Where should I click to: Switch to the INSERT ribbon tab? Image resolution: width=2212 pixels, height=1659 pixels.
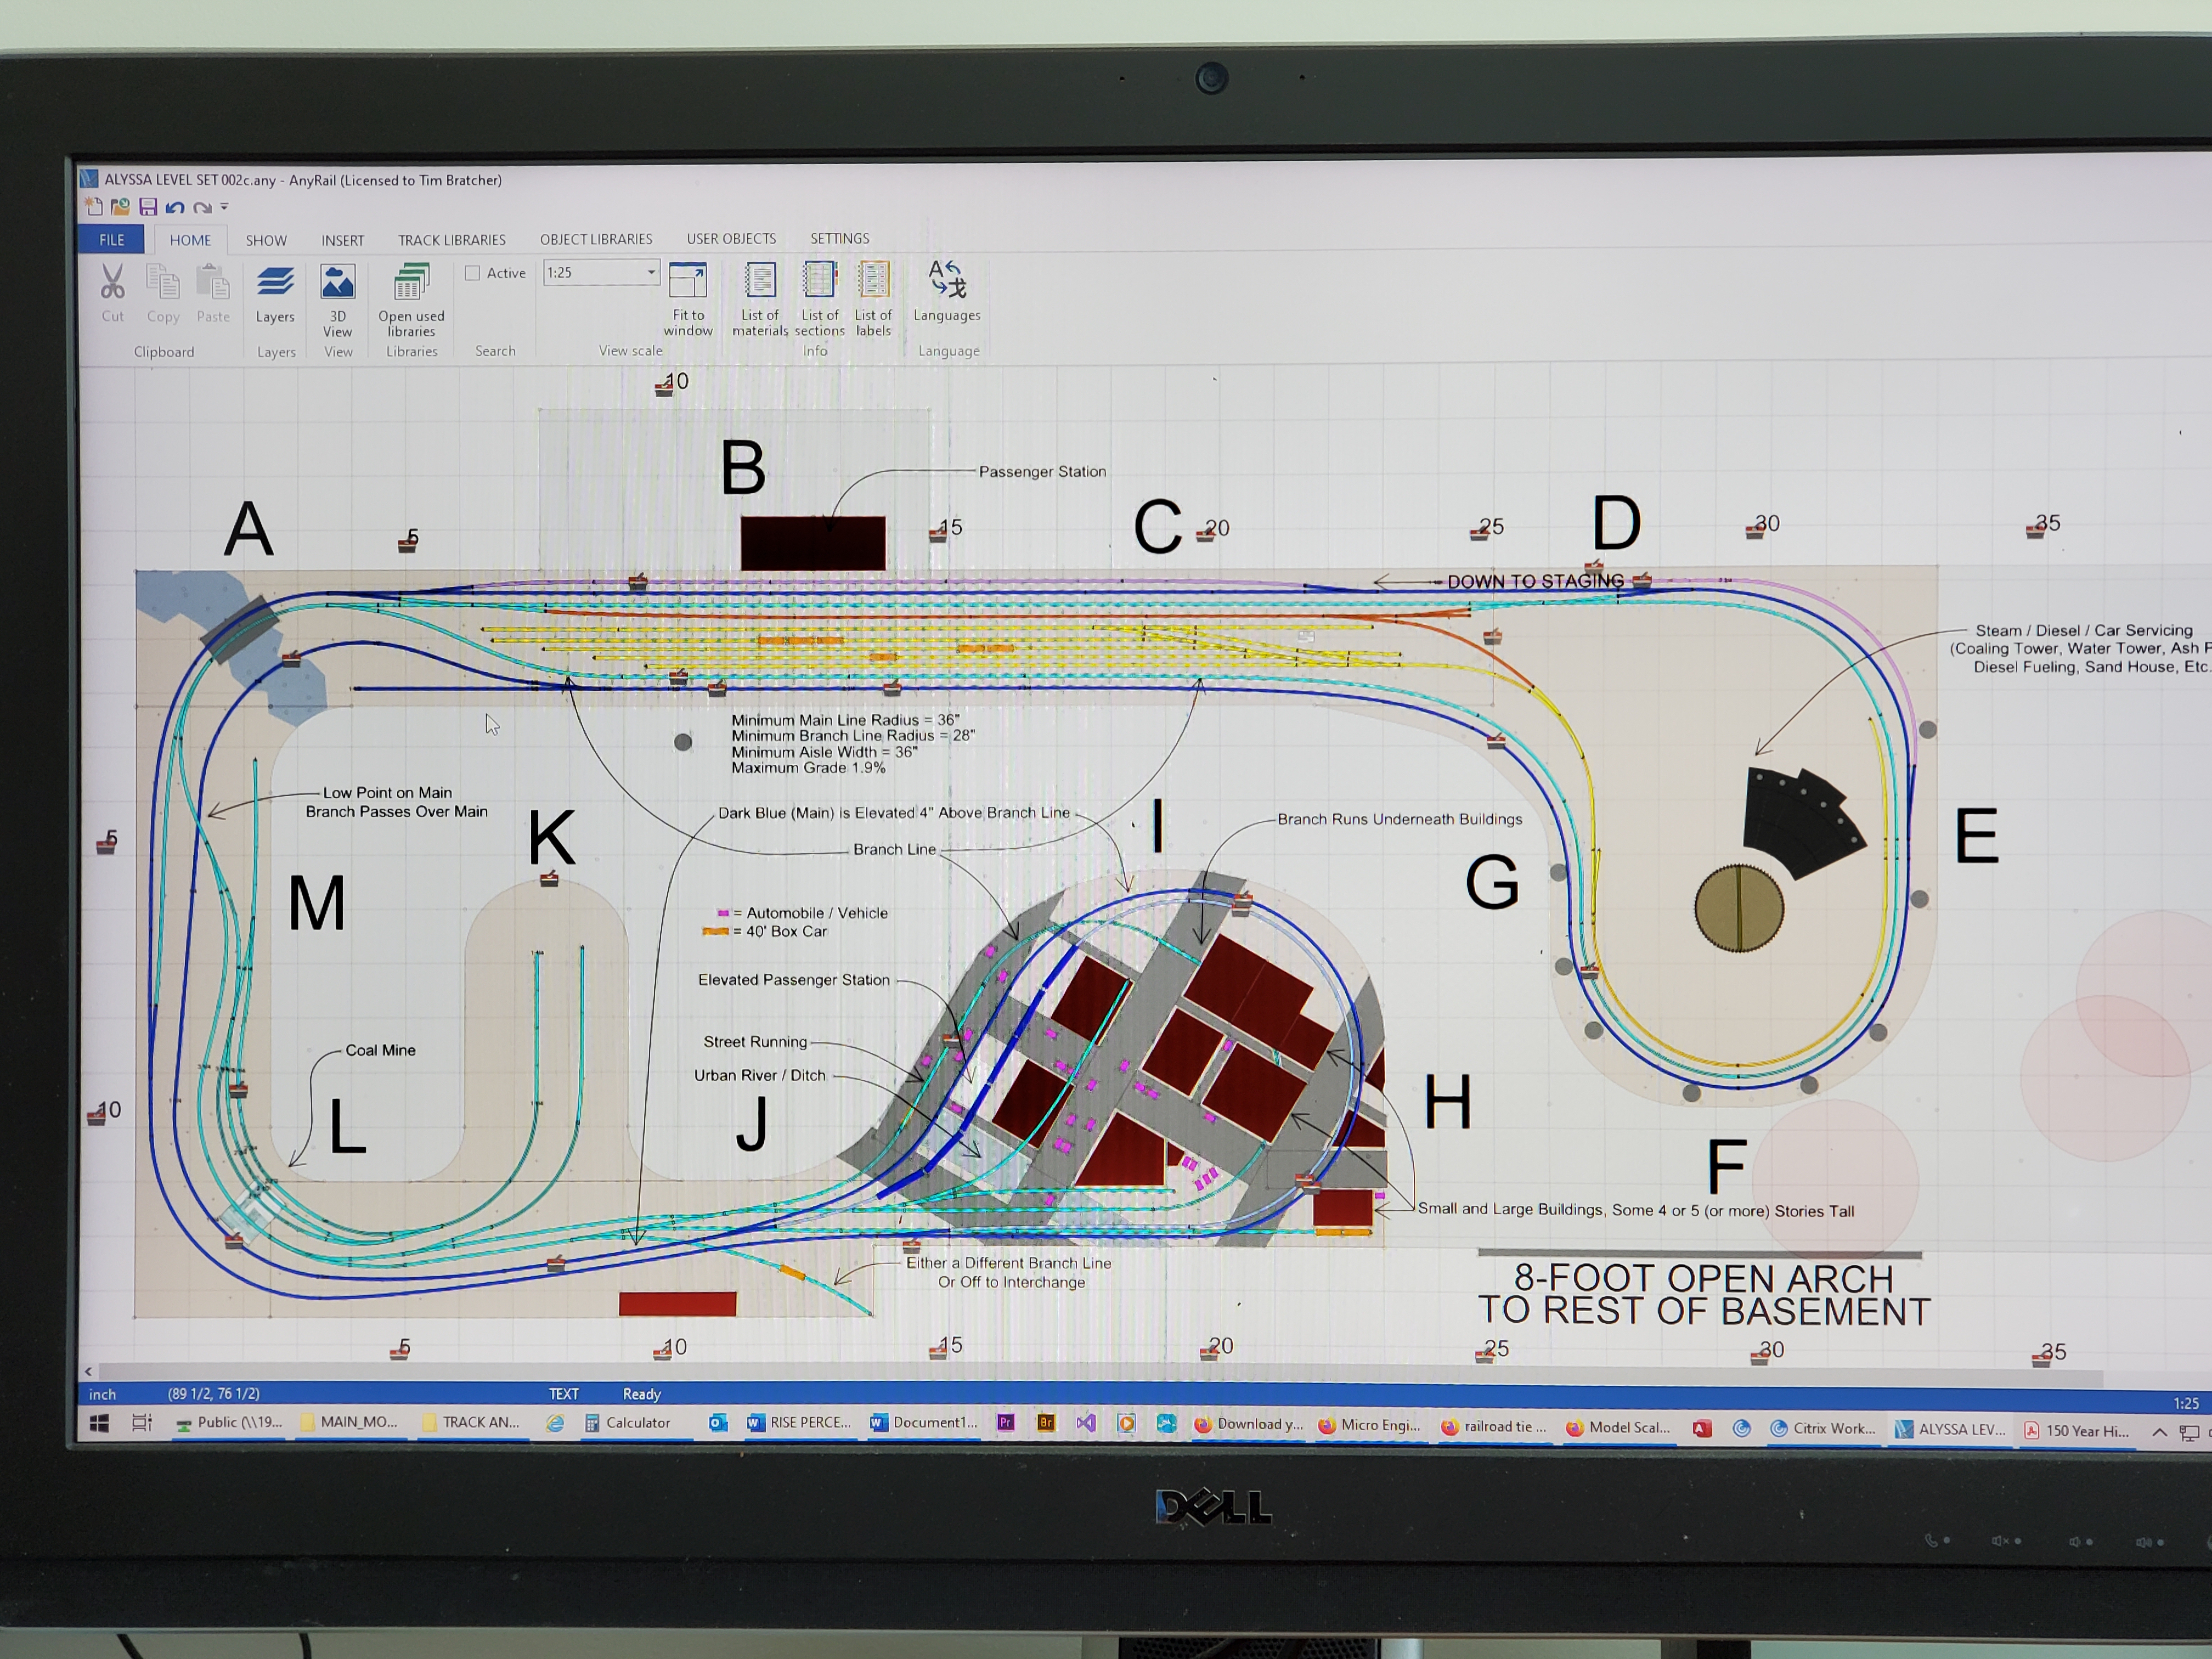[x=342, y=240]
